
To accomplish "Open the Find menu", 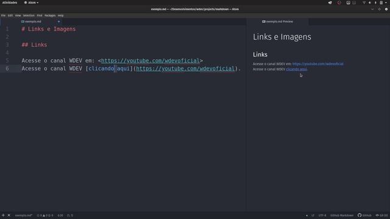I will (x=40, y=15).
